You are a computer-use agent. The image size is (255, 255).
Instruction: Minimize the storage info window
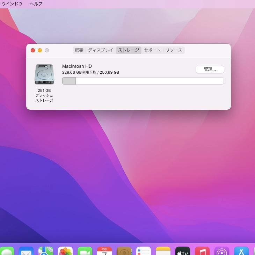40,50
